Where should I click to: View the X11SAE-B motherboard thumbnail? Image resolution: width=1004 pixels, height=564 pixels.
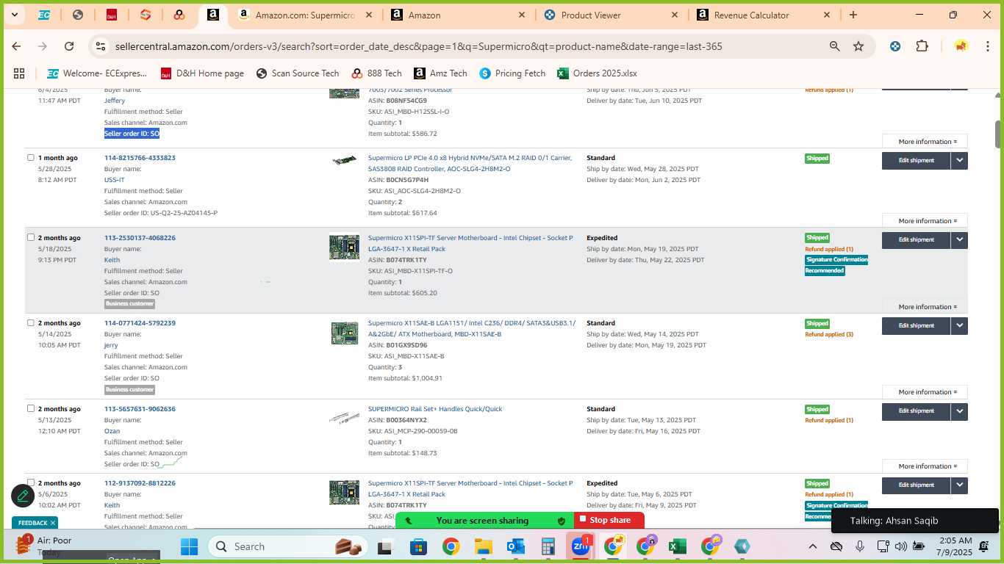(344, 333)
